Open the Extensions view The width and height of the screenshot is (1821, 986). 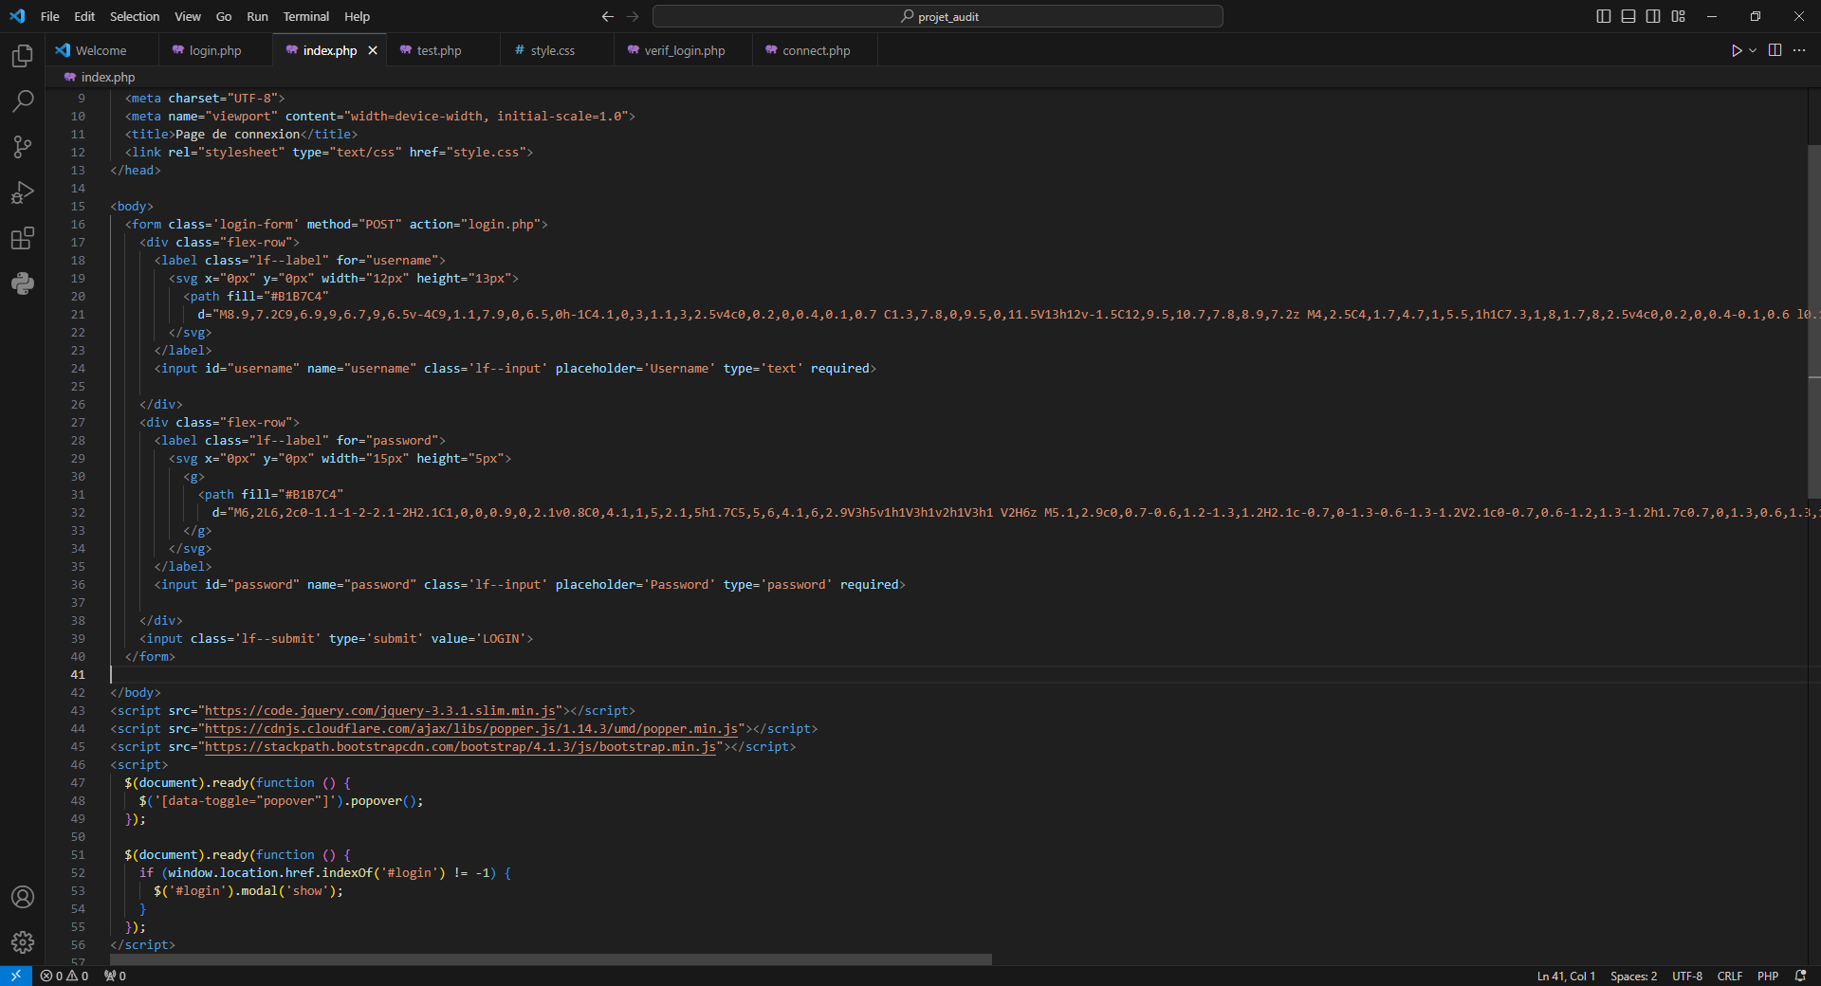tap(23, 238)
